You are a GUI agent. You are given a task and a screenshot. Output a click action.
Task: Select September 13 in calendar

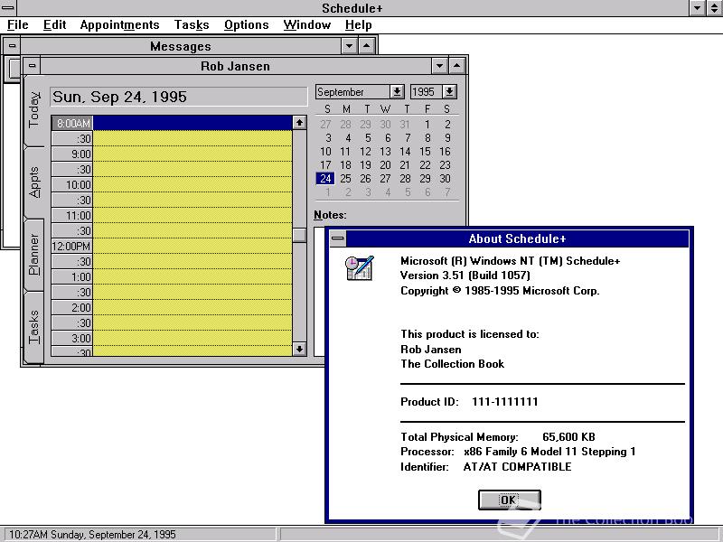tap(386, 151)
